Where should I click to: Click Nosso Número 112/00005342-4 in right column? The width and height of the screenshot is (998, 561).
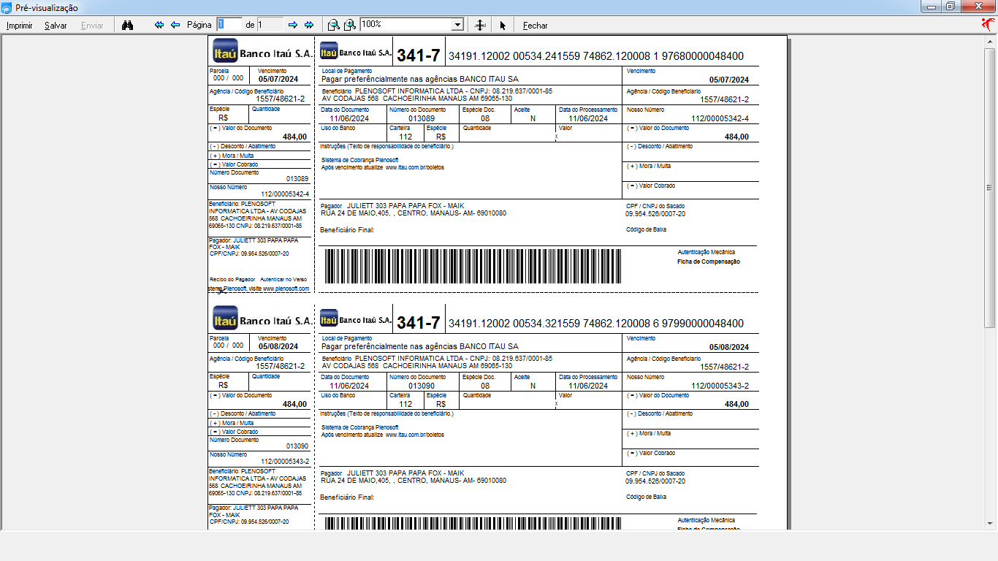coord(720,118)
